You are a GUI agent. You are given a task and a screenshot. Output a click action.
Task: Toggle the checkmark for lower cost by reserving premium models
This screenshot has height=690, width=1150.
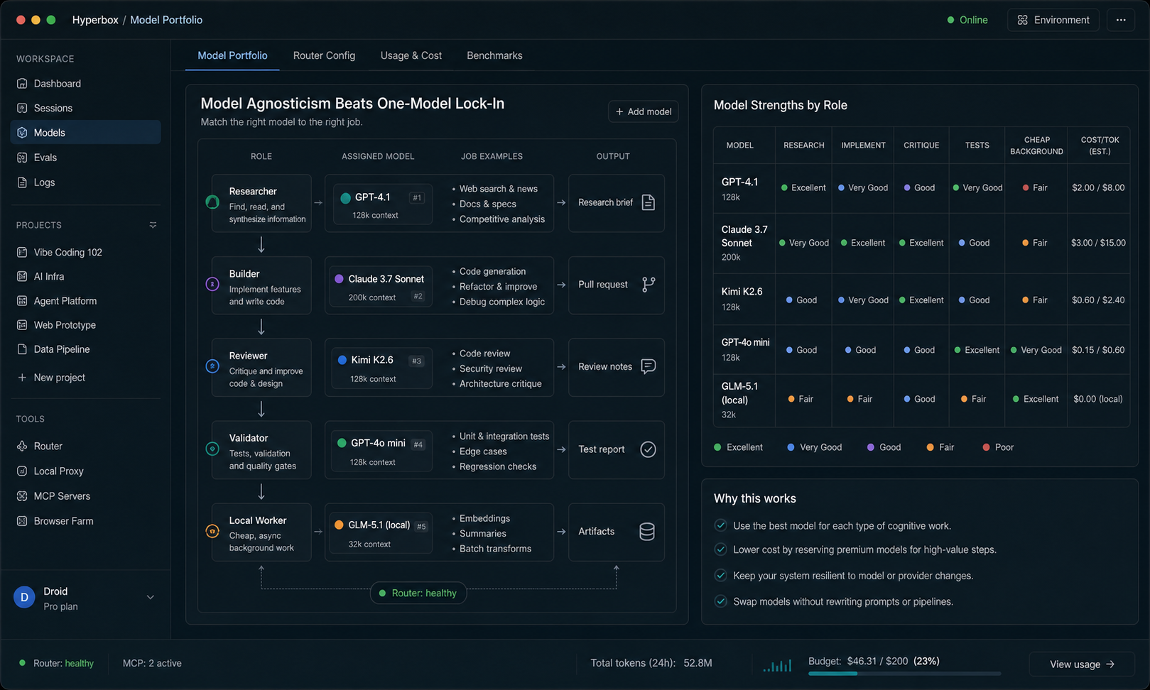[x=720, y=549]
